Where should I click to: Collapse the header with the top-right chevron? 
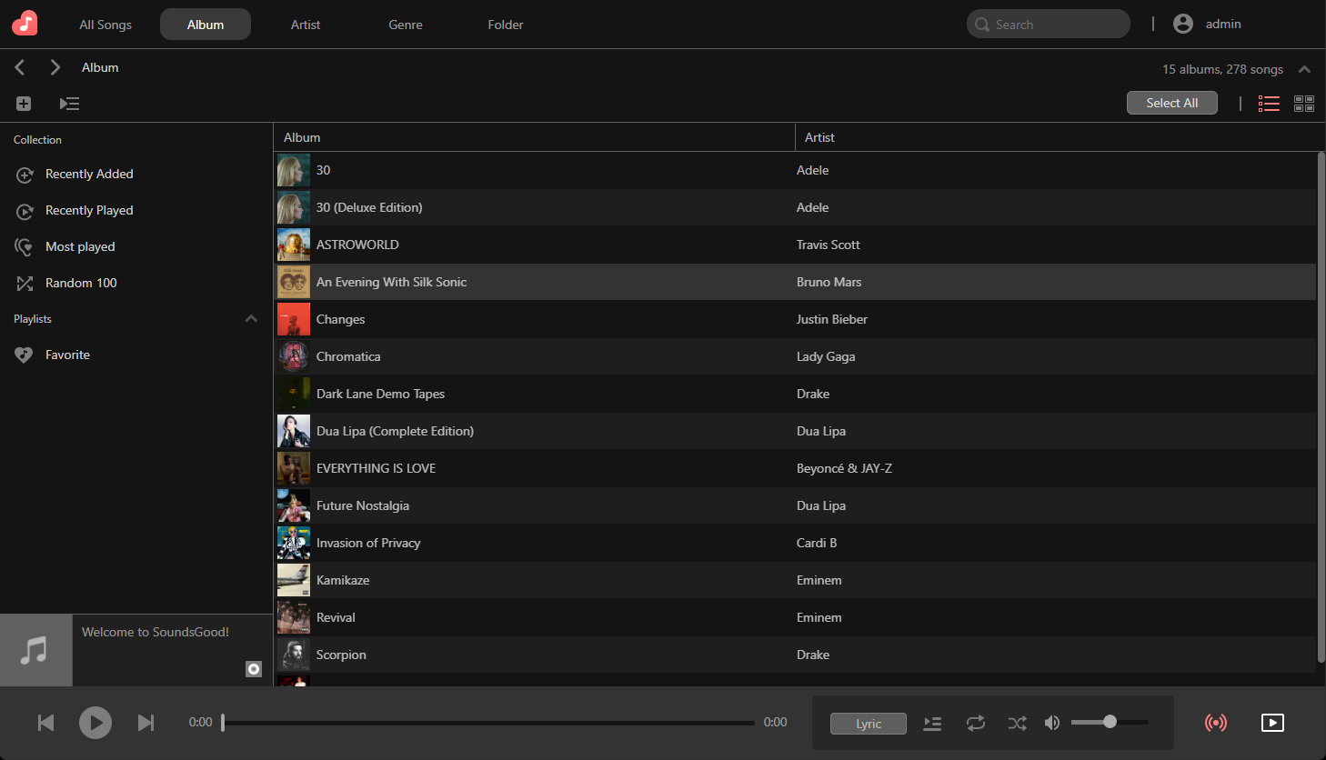coord(1304,69)
